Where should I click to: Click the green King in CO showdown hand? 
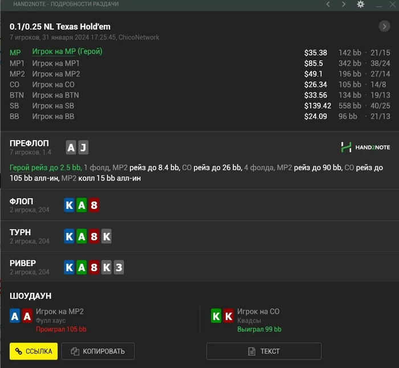216,316
